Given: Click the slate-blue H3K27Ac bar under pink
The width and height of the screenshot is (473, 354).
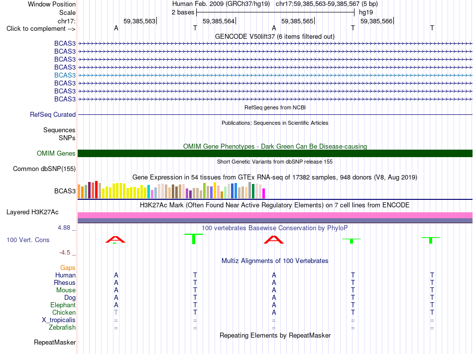Looking at the screenshot, I should 275,221.
